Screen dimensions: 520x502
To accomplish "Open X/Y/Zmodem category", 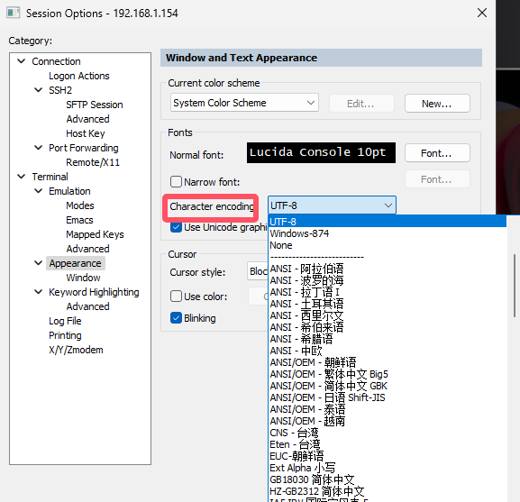I will 76,350.
